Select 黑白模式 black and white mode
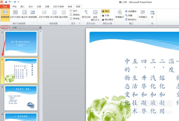The width and height of the screenshot is (179, 121). point(107,19)
